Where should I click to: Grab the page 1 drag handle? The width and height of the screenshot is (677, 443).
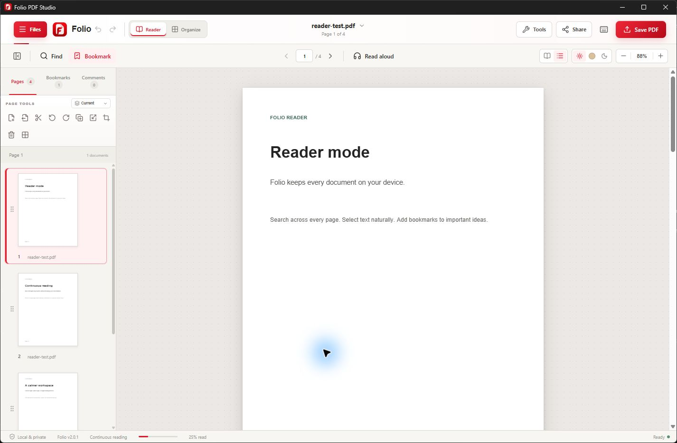pos(12,209)
